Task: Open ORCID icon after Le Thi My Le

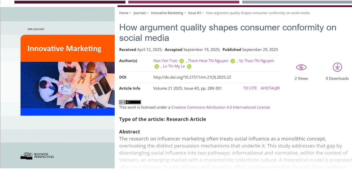Action: pos(189,67)
